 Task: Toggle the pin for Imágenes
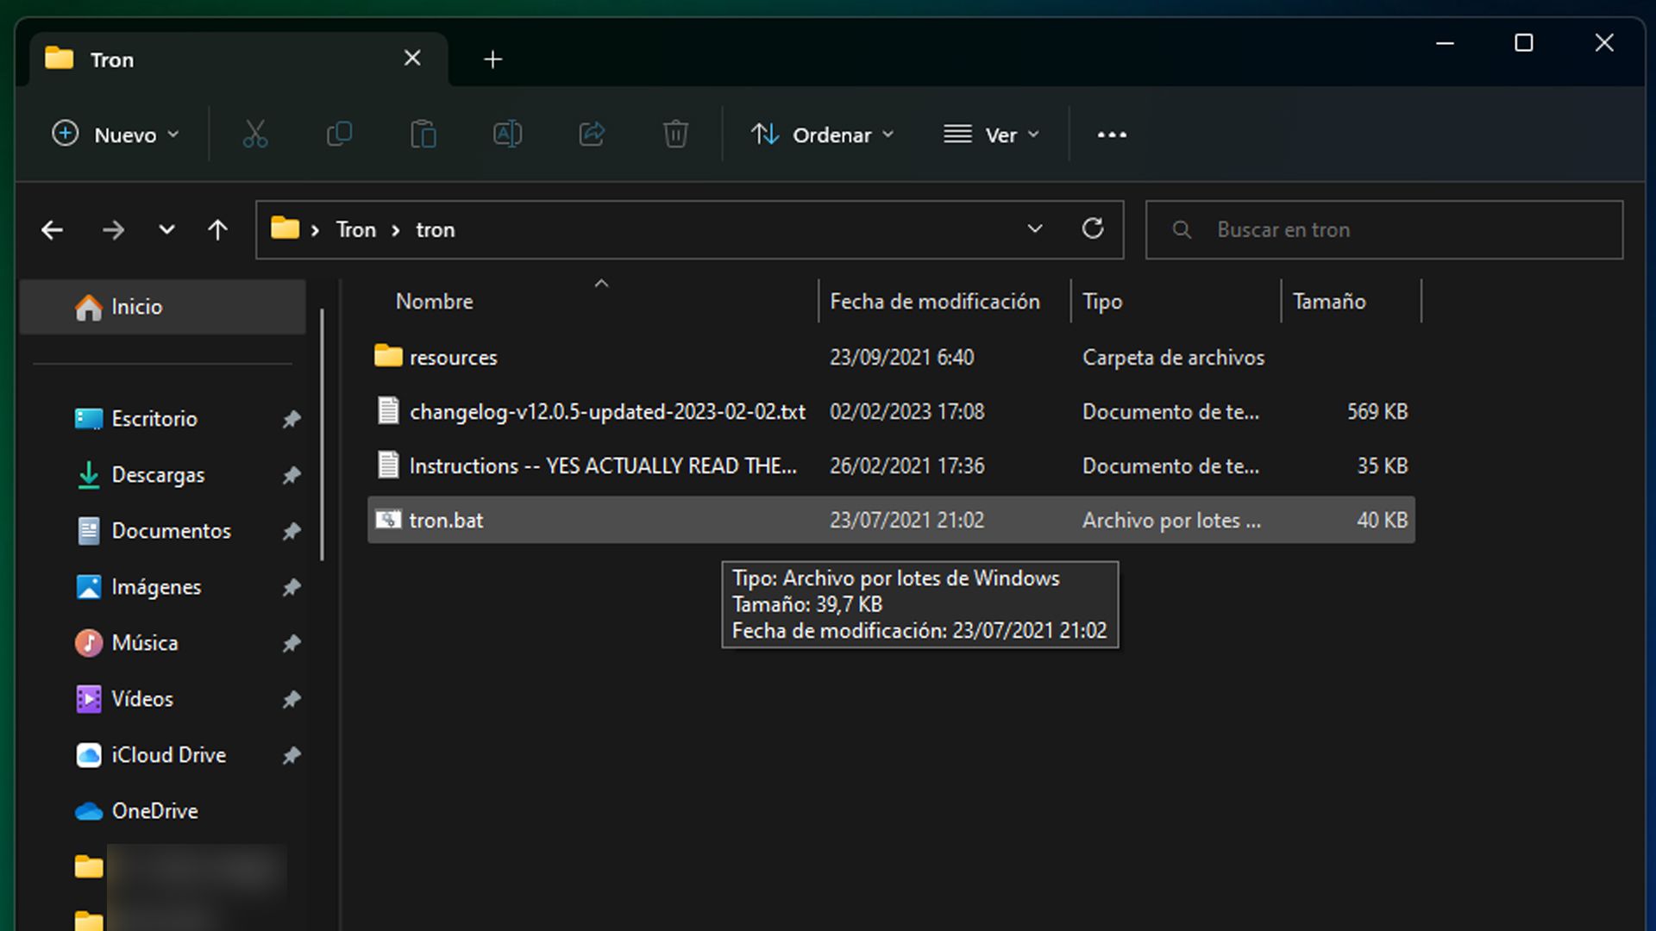point(292,587)
